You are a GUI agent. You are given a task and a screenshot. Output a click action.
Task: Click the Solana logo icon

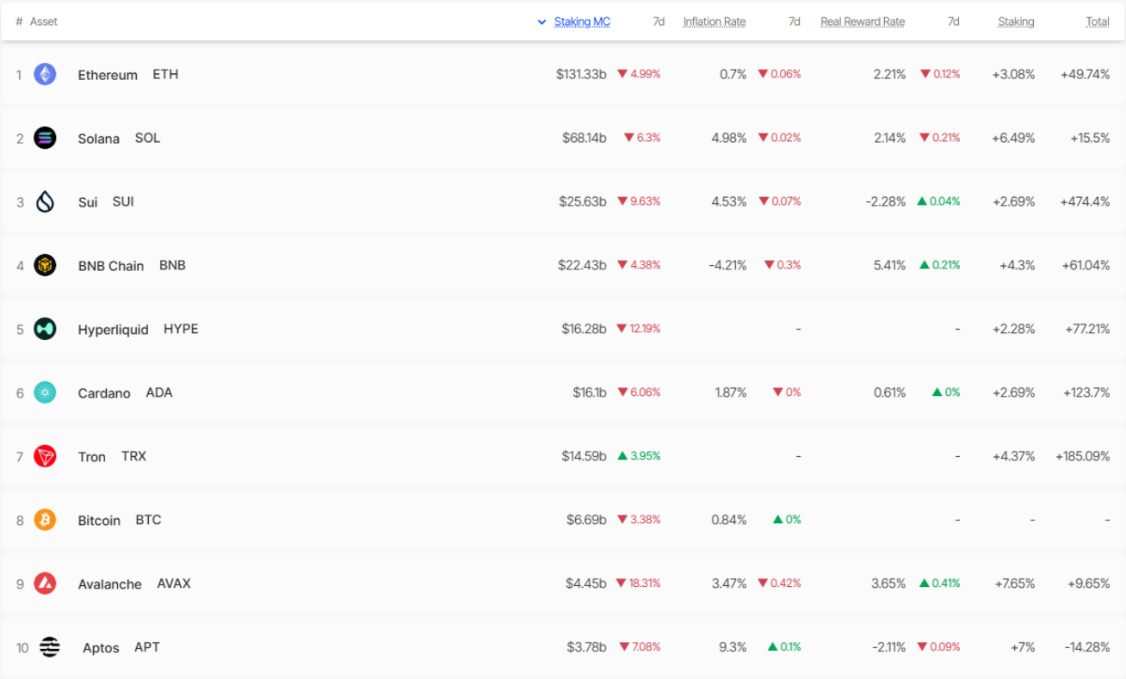(x=45, y=138)
